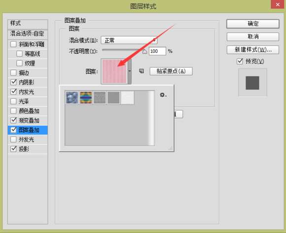Image resolution: width=286 pixels, height=233 pixels.
Task: Select the white pattern thumbnail
Action: coord(127,98)
